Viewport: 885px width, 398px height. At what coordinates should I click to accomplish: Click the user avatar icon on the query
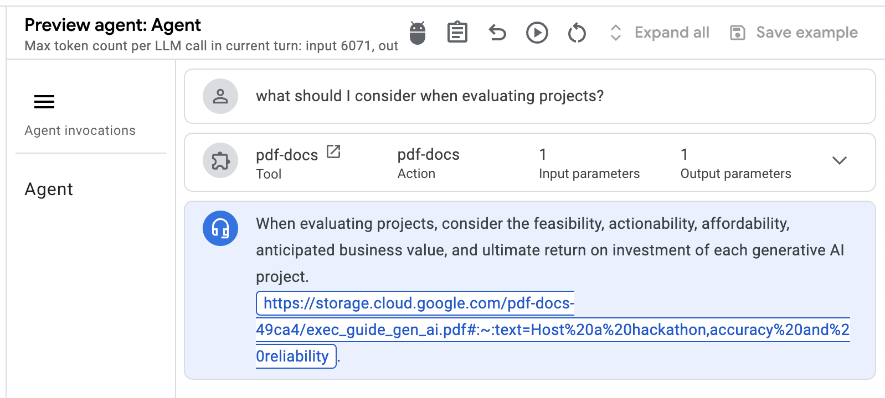click(x=220, y=96)
